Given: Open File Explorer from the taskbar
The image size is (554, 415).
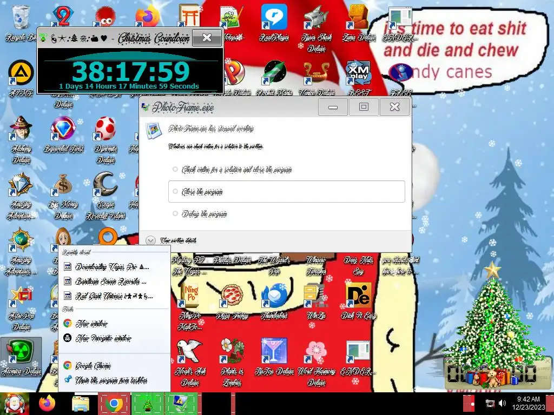Looking at the screenshot, I should 81,404.
